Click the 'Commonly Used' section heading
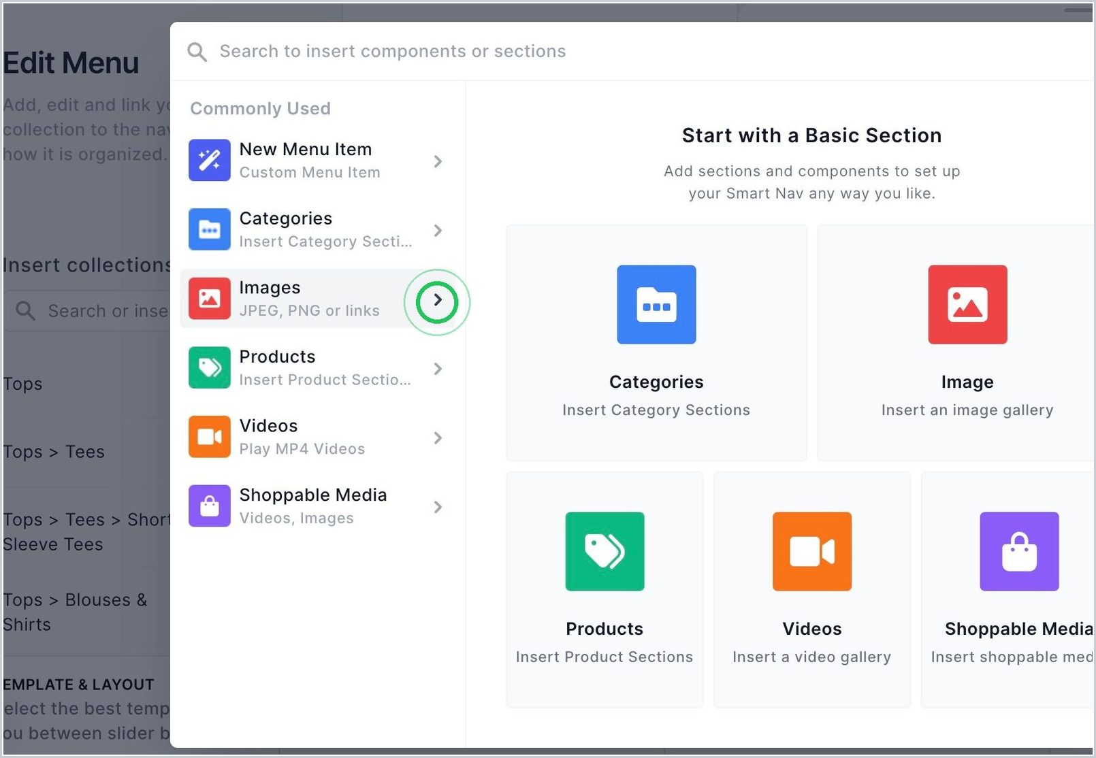Viewport: 1096px width, 758px height. [x=260, y=108]
